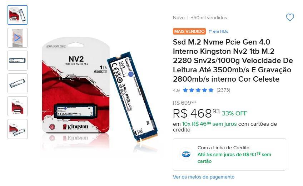The height and width of the screenshot is (186, 303).
Task: Click the Mercado Pago handshake icon
Action: (x=186, y=154)
